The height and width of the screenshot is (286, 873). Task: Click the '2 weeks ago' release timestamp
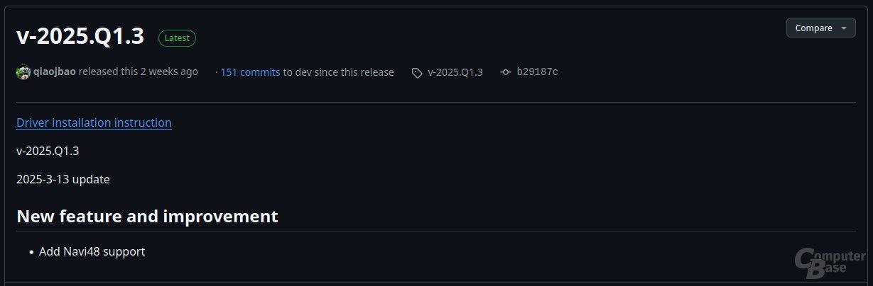pos(169,72)
